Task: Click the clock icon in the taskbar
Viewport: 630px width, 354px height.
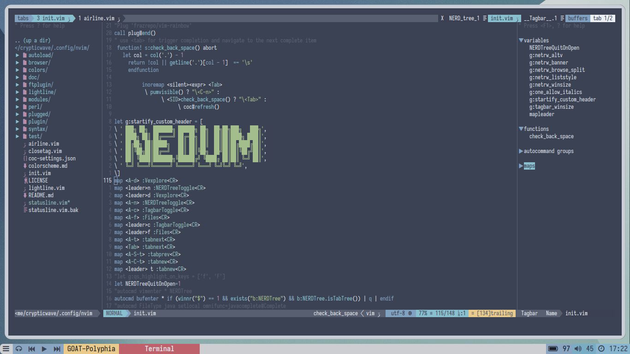Action: click(601, 349)
